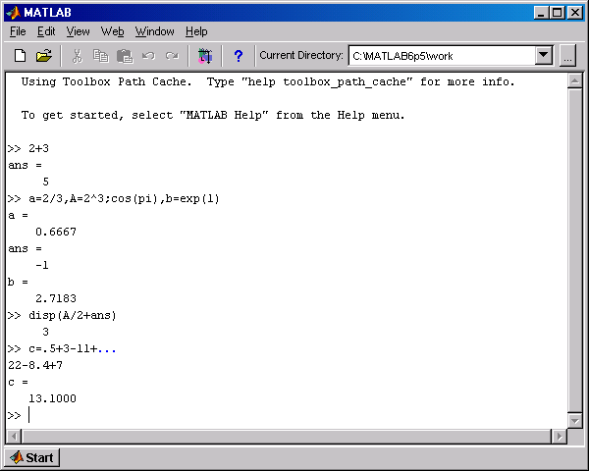Click the empty command prompt line
The width and height of the screenshot is (589, 471).
click(286, 415)
